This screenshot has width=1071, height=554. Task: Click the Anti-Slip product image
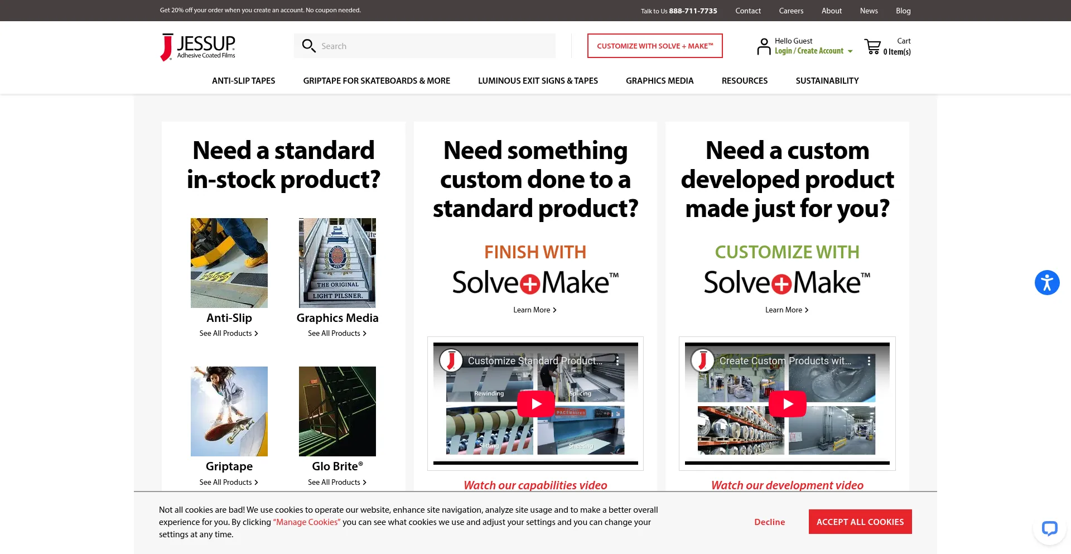coord(229,263)
